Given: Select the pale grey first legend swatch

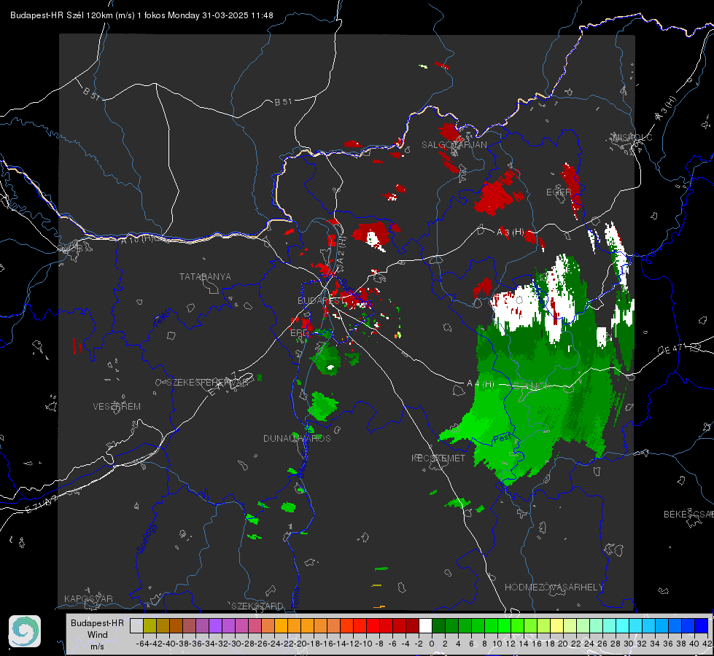Looking at the screenshot, I should pos(136,626).
